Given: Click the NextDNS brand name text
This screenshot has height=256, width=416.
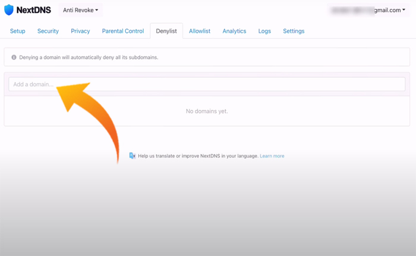Looking at the screenshot, I should pos(33,10).
